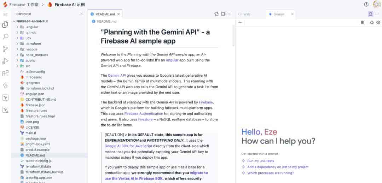382x183 pixels.
Task: Select 'Run my unit tests' prompt
Action: (x=260, y=161)
